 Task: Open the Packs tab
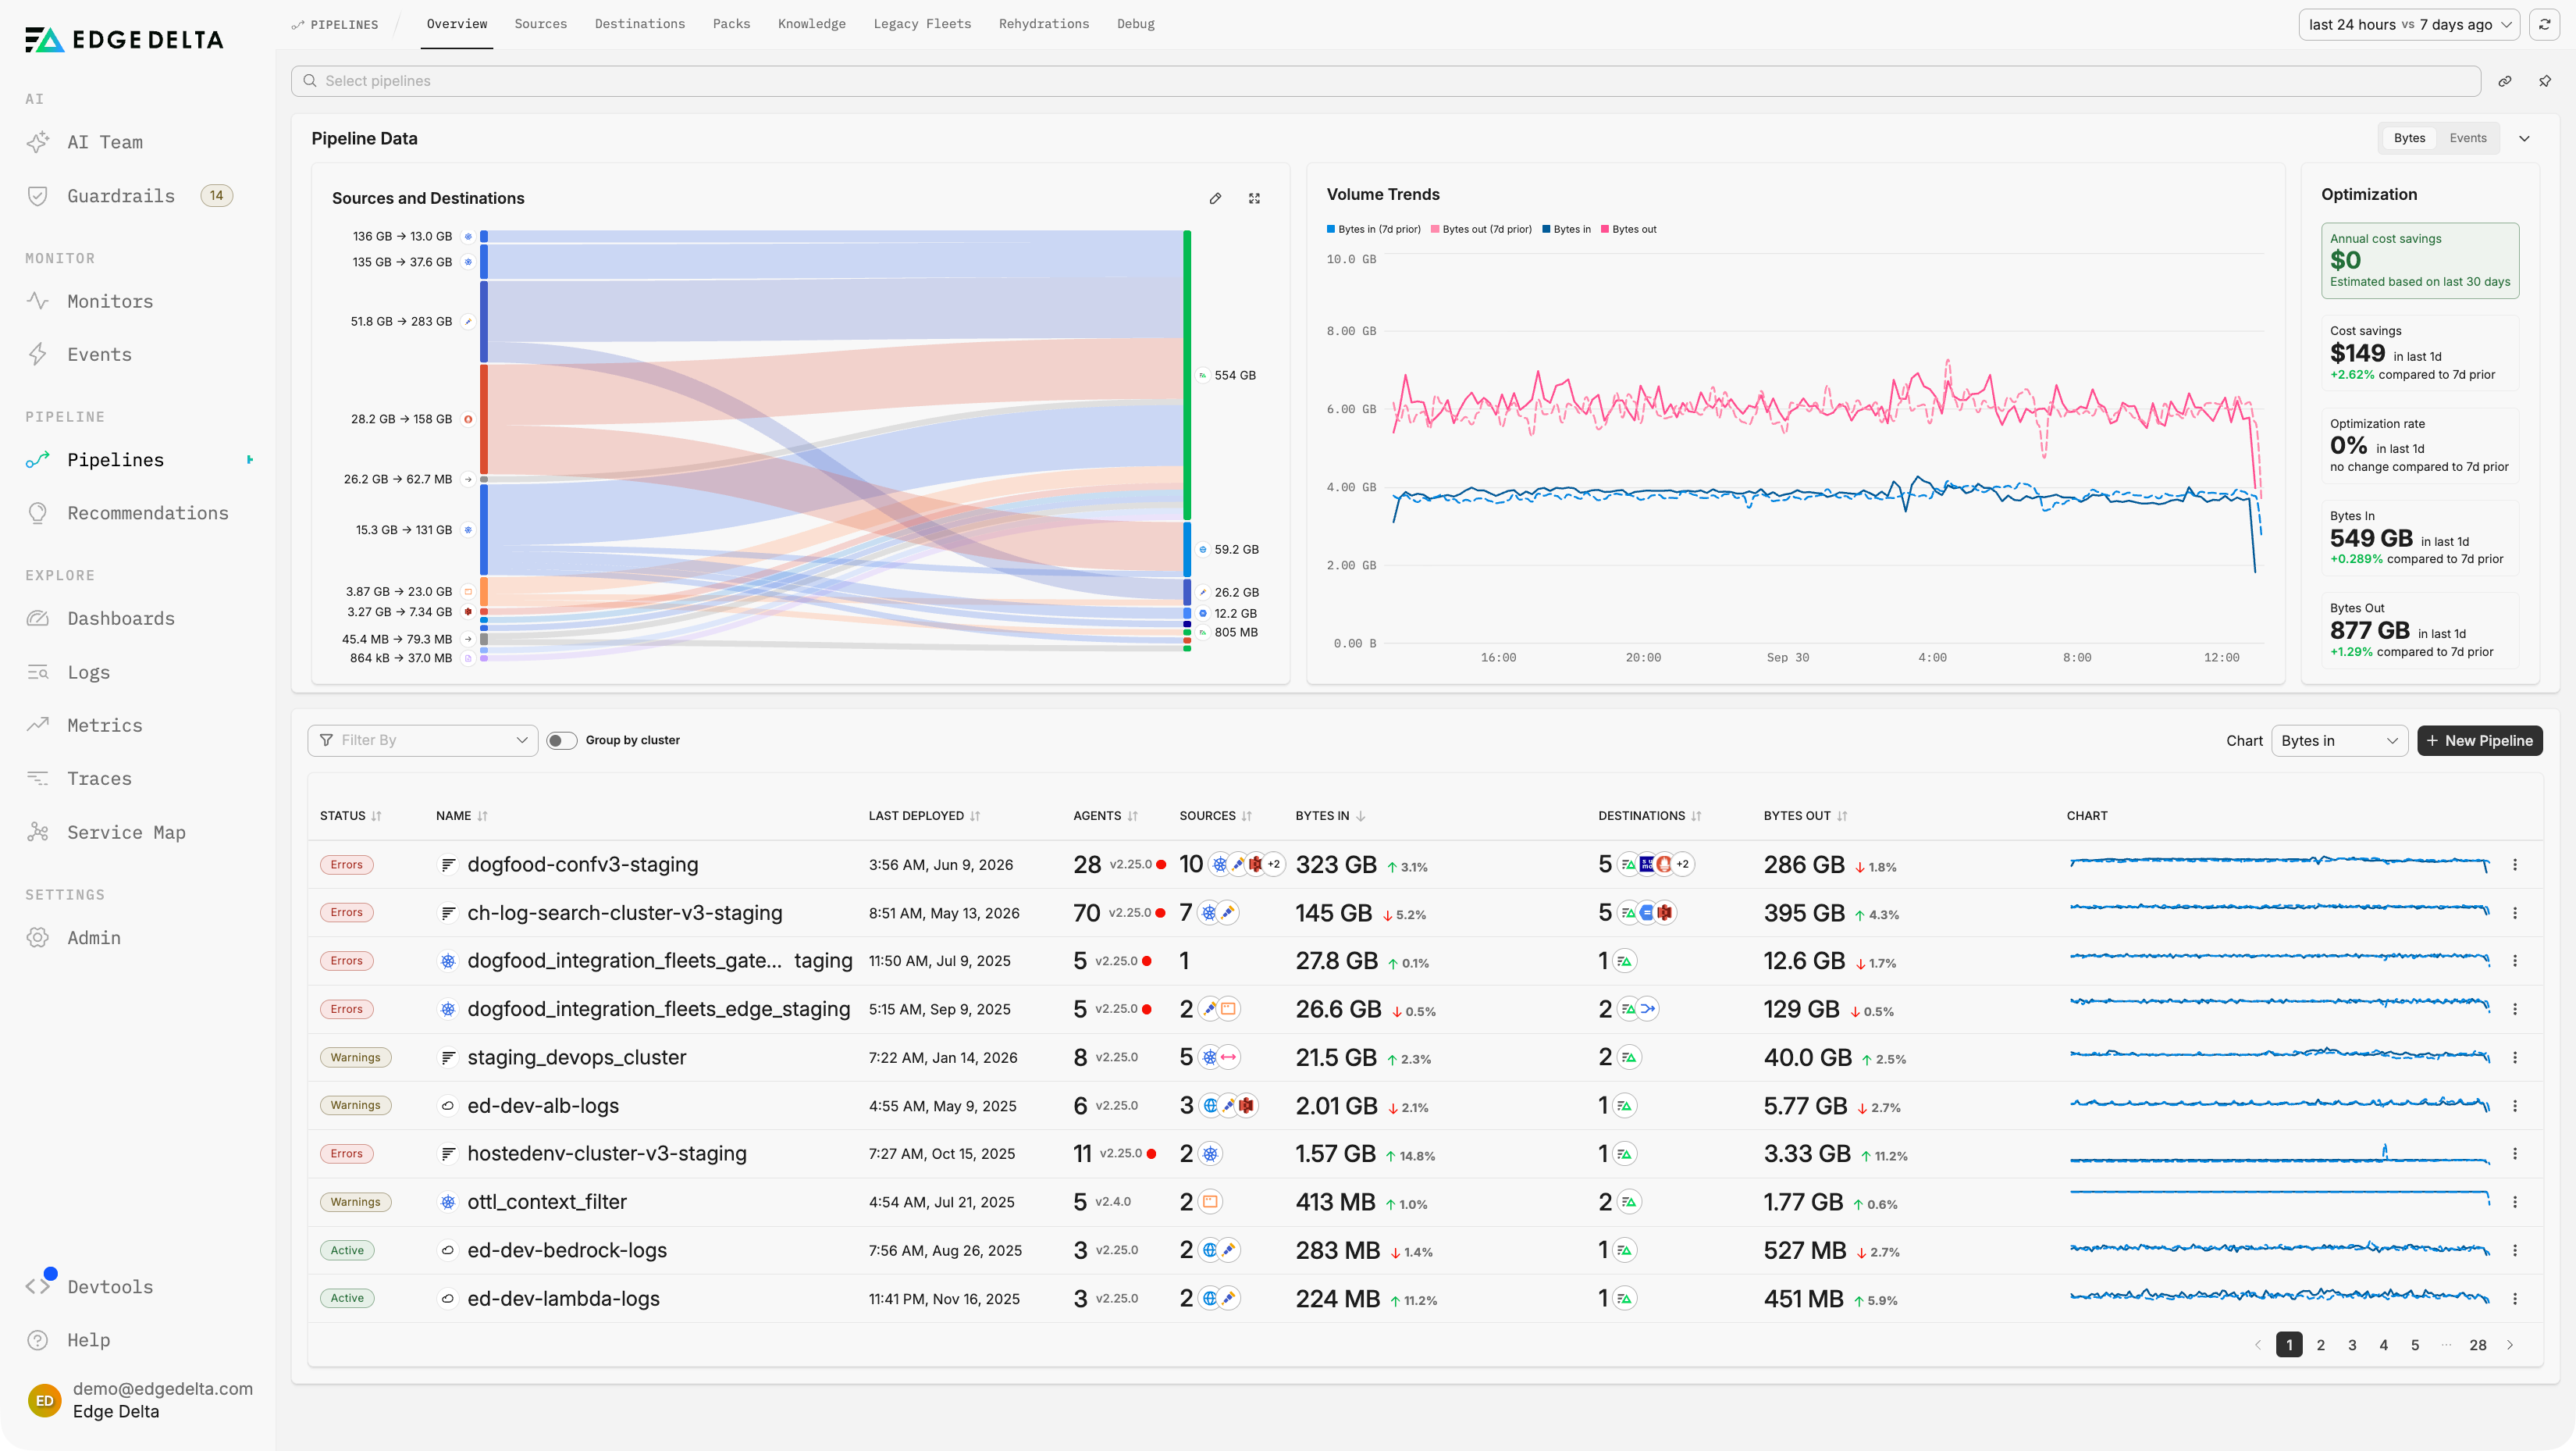click(731, 24)
